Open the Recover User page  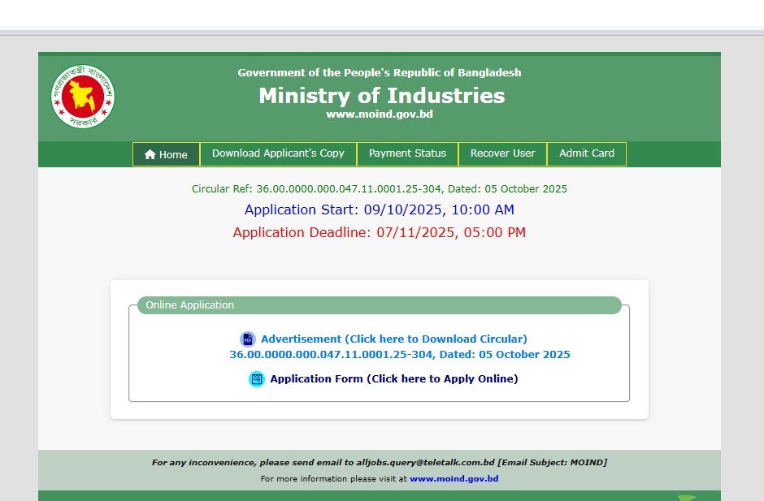pos(502,153)
